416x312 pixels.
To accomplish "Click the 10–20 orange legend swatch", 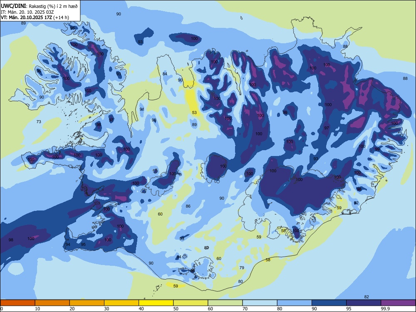I will pyautogui.click(x=52, y=303).
